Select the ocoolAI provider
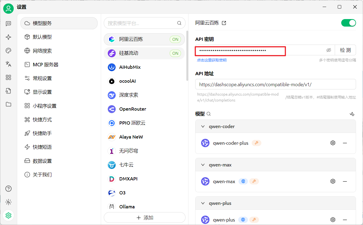Viewport: 363px width, 225px height. (144, 81)
